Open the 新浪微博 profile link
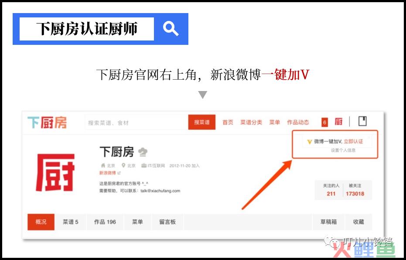Image resolution: width=406 pixels, height=260 pixels. pos(107,173)
